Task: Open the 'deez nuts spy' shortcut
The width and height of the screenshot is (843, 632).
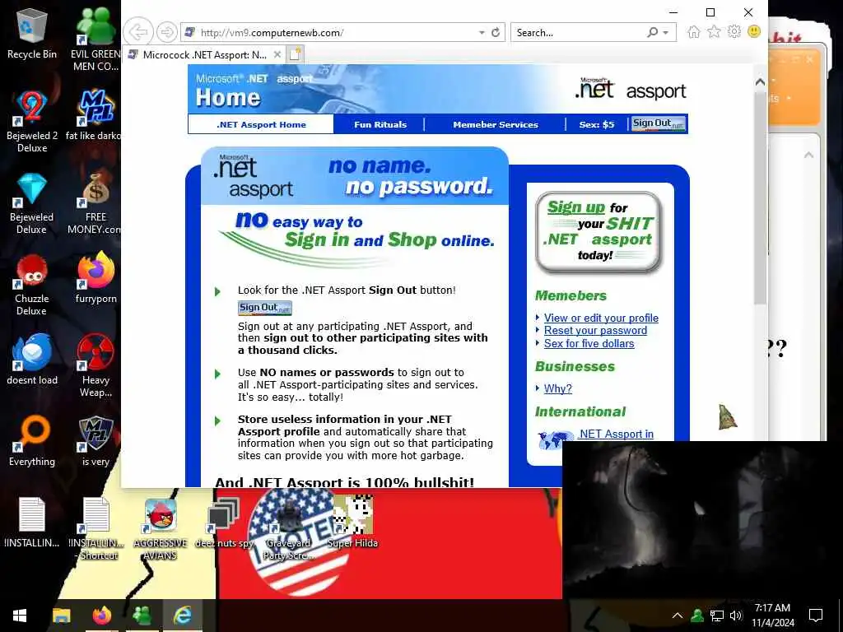Action: (x=224, y=521)
